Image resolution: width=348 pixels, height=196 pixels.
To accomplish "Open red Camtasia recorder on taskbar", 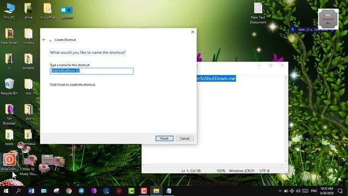I will 144,191.
